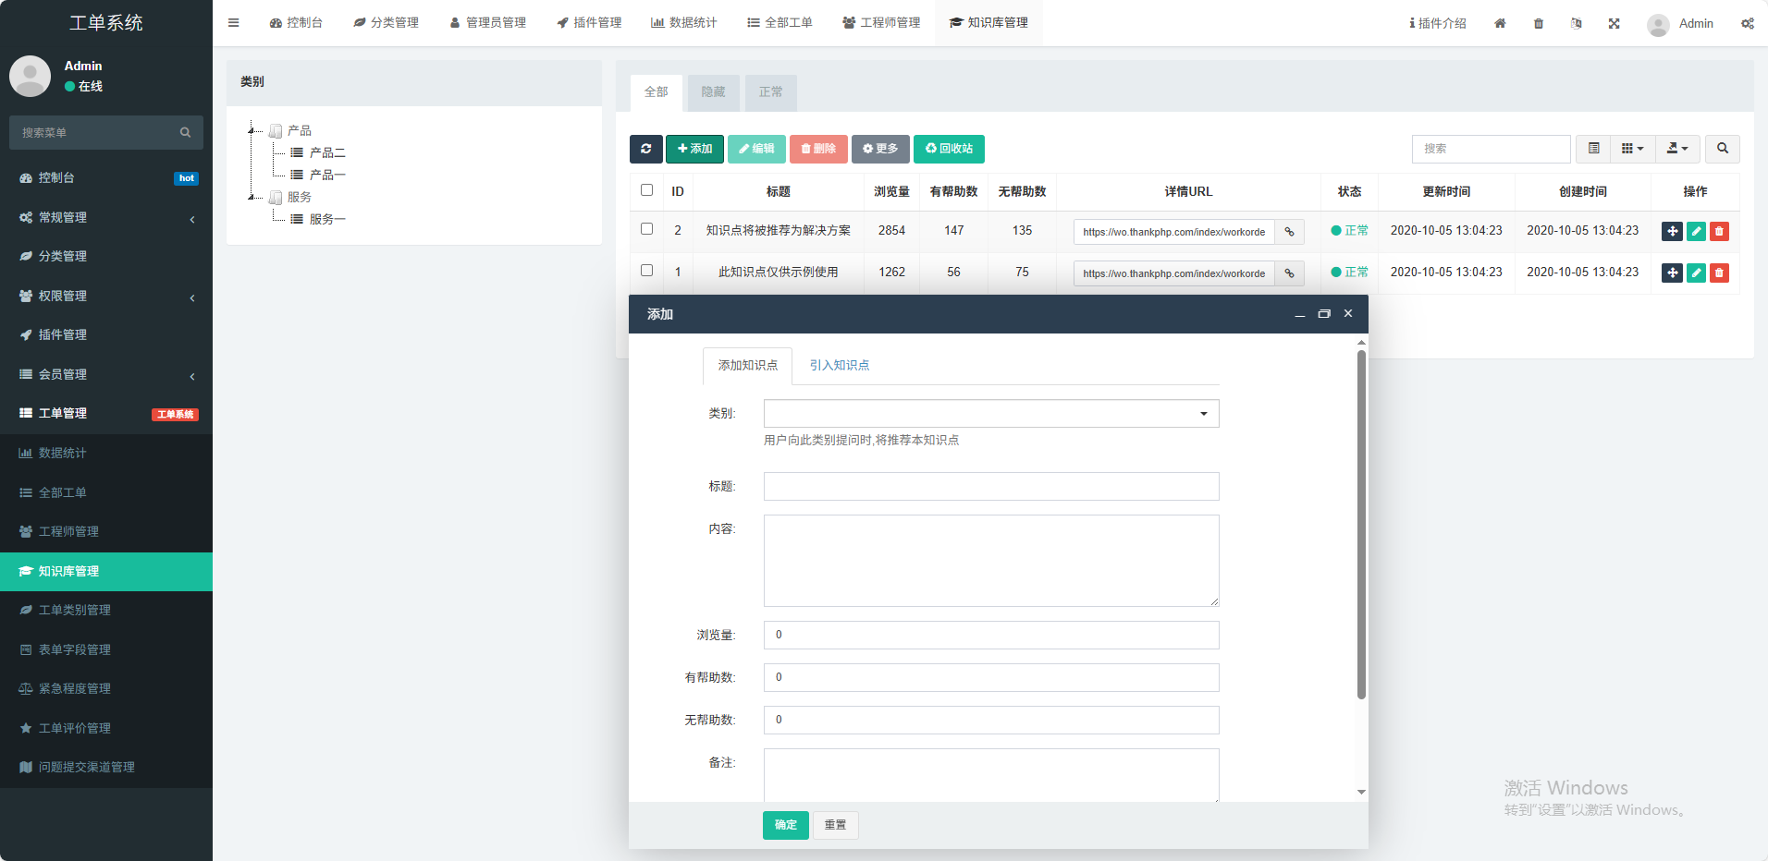
Task: Open the column display dropdown in the table toolbar
Action: click(1632, 149)
